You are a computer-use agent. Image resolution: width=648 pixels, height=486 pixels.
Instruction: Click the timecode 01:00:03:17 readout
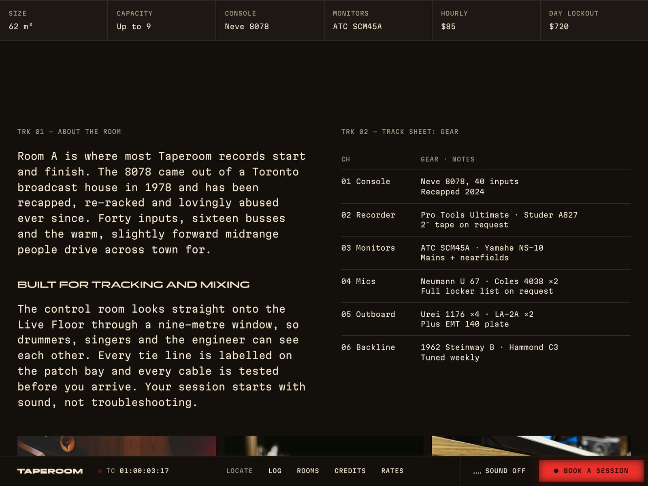(144, 471)
